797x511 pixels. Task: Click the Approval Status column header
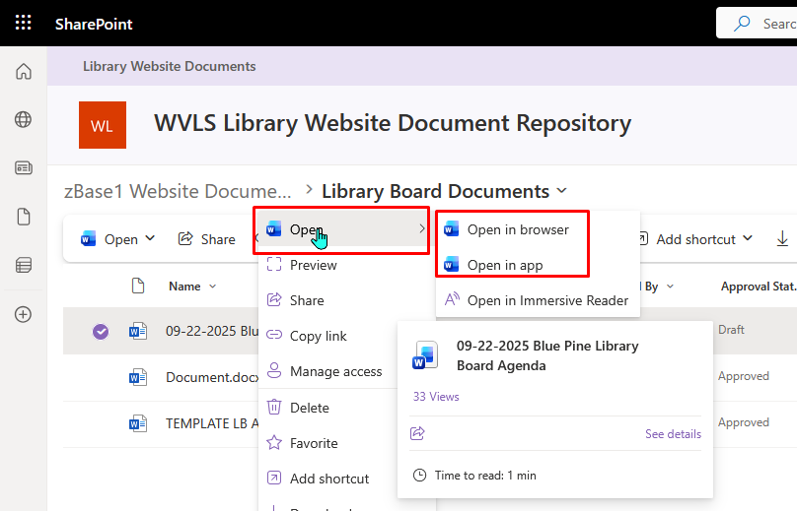tap(759, 287)
